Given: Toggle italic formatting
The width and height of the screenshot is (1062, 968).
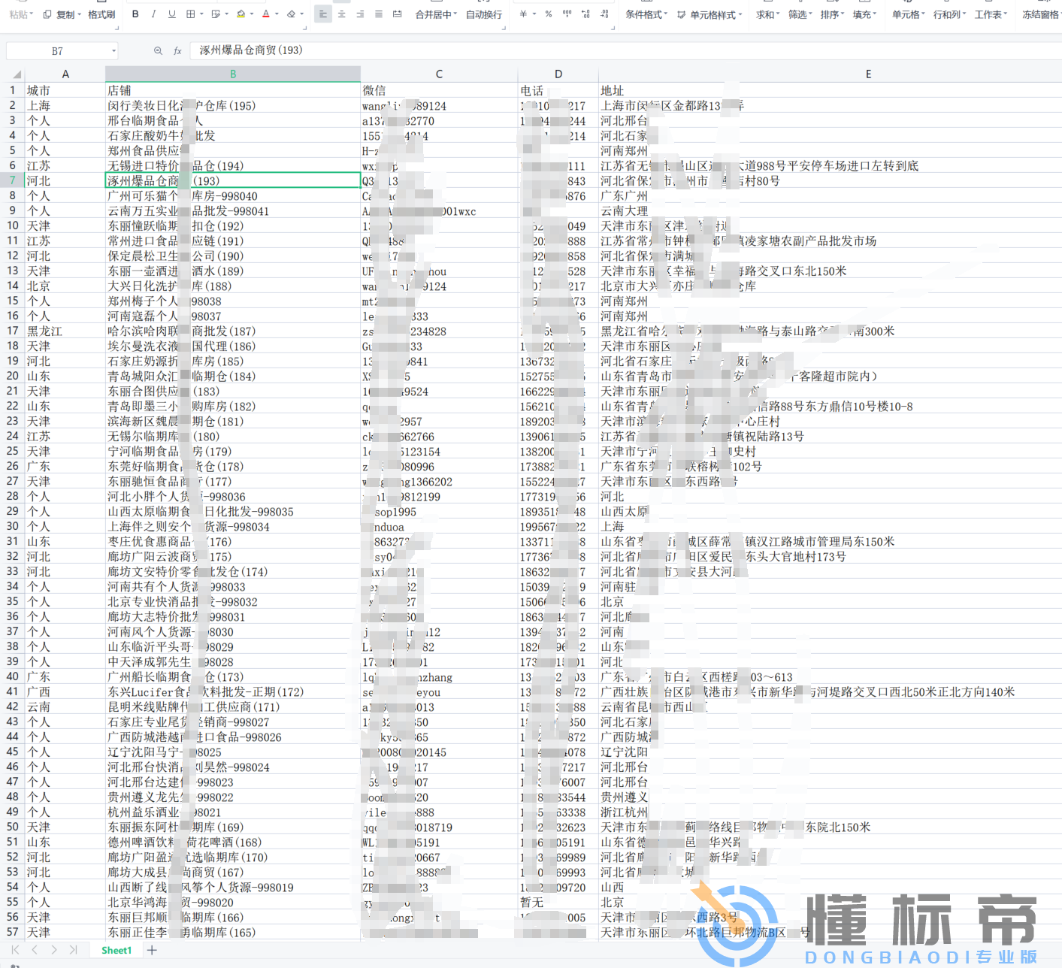Looking at the screenshot, I should coord(153,14).
